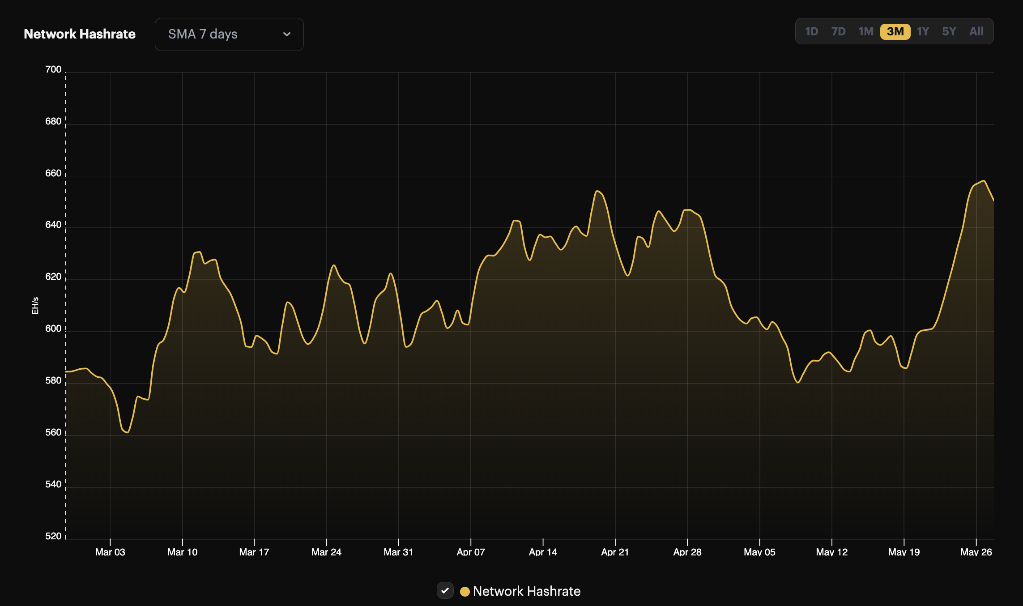Choose the 1Y time range
1023x606 pixels.
[922, 31]
